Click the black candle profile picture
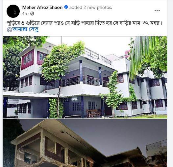 click(13, 11)
